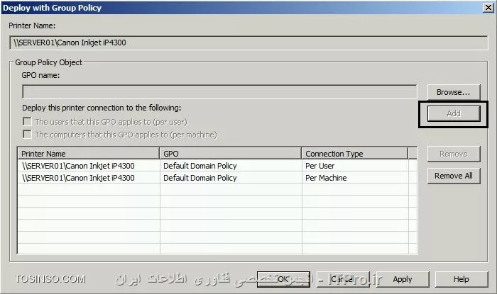Sort by the Connection Type column header

coord(355,154)
